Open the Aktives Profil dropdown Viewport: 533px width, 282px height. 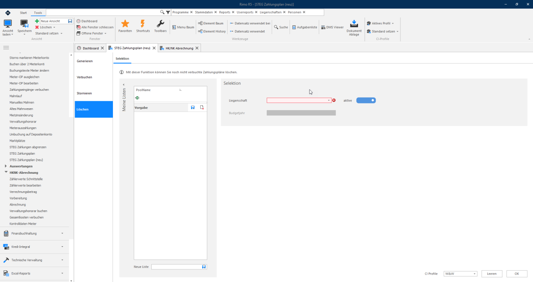point(380,24)
